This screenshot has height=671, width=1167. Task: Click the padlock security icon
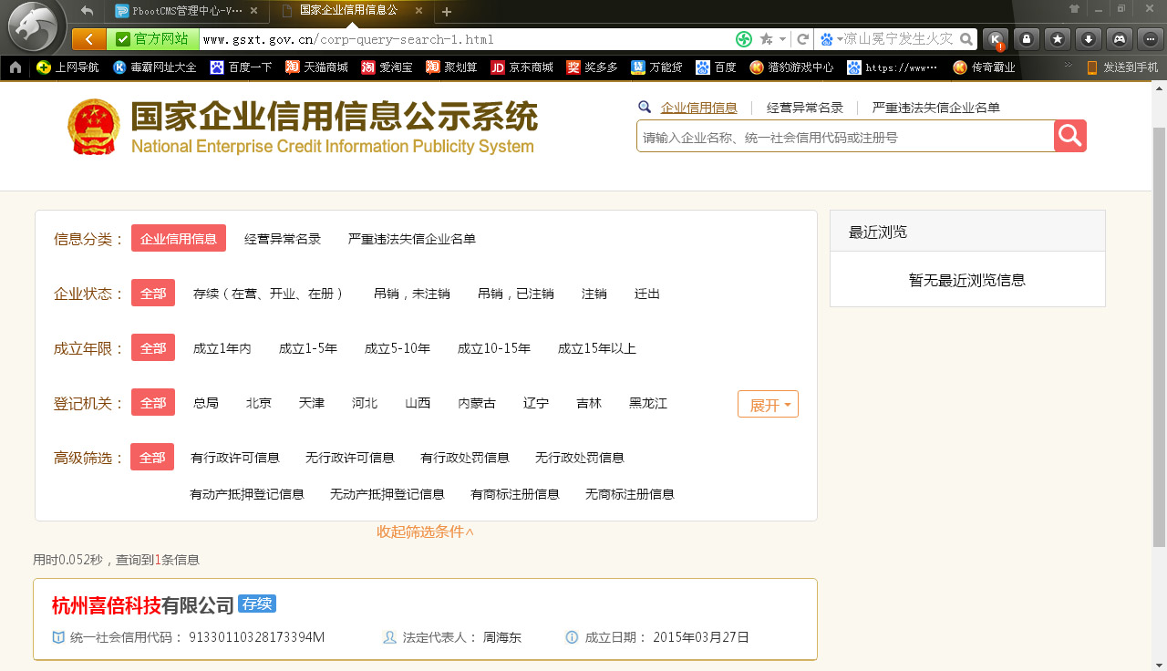[x=1028, y=39]
